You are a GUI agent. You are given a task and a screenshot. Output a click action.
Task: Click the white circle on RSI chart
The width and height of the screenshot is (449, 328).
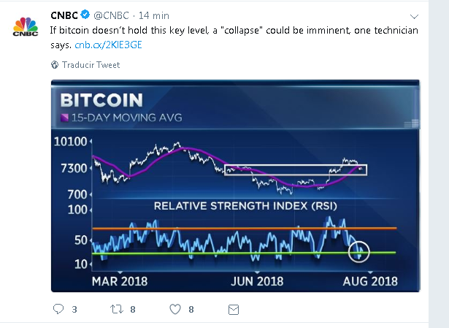point(359,252)
